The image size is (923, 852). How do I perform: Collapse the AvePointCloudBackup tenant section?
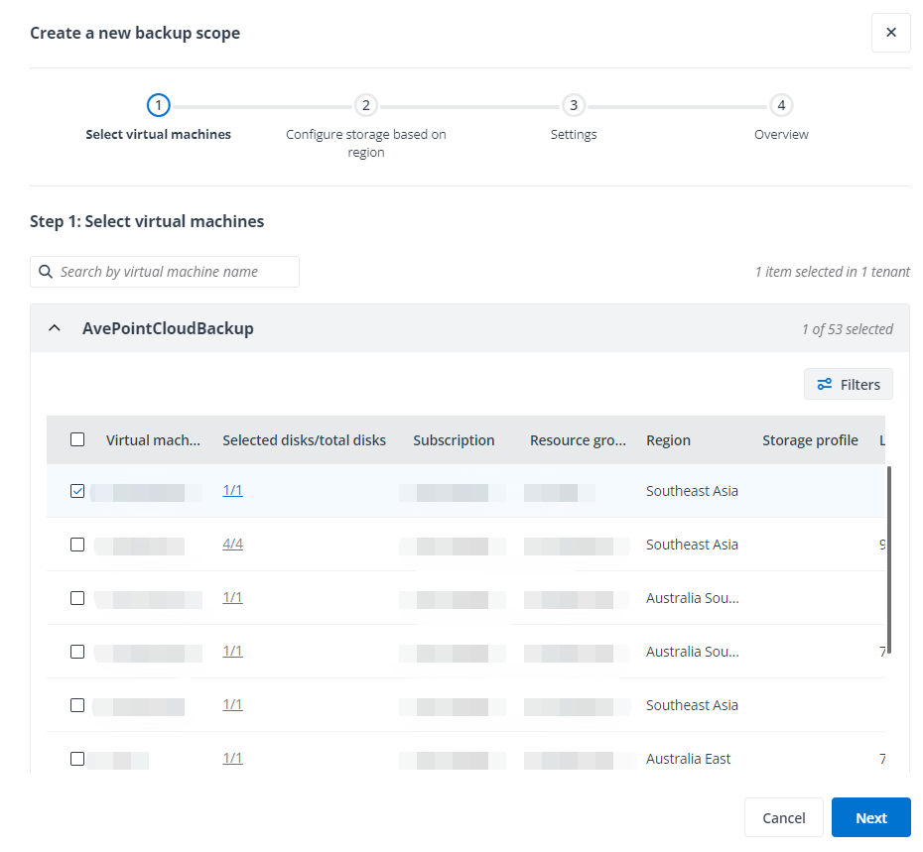[x=55, y=327]
